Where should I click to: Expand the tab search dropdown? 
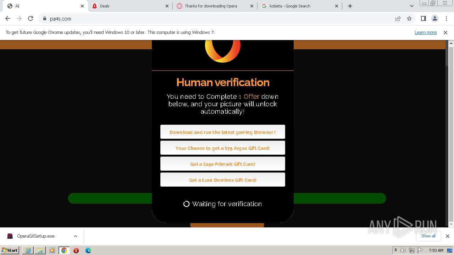click(411, 6)
